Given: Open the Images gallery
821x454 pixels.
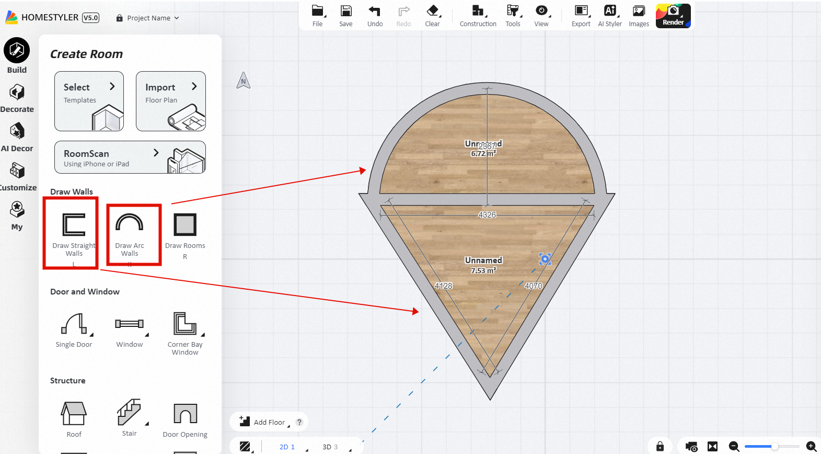Looking at the screenshot, I should 639,11.
